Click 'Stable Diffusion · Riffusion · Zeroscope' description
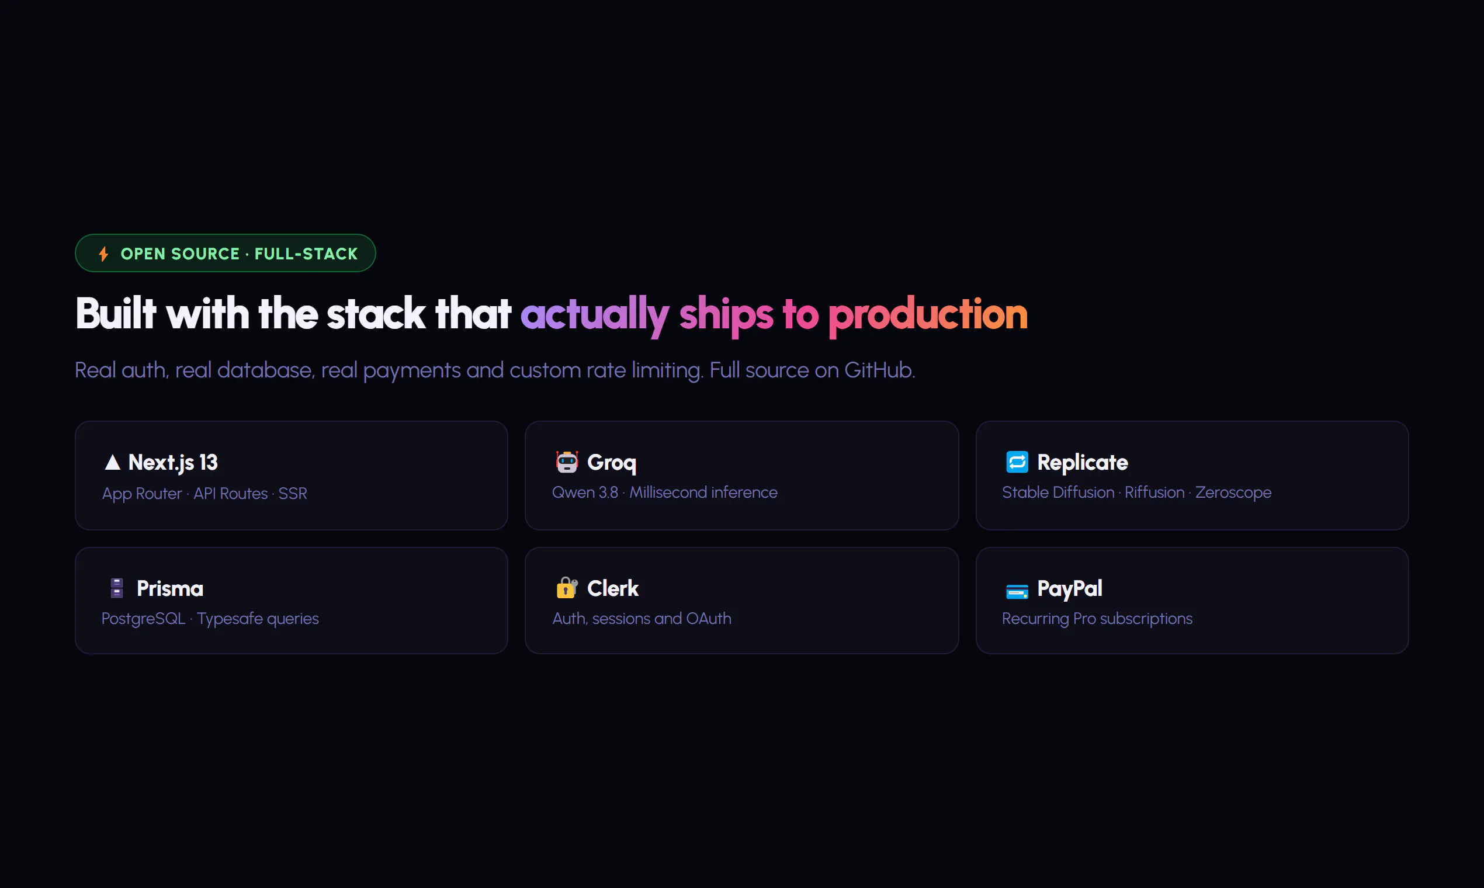The height and width of the screenshot is (888, 1484). pos(1136,492)
